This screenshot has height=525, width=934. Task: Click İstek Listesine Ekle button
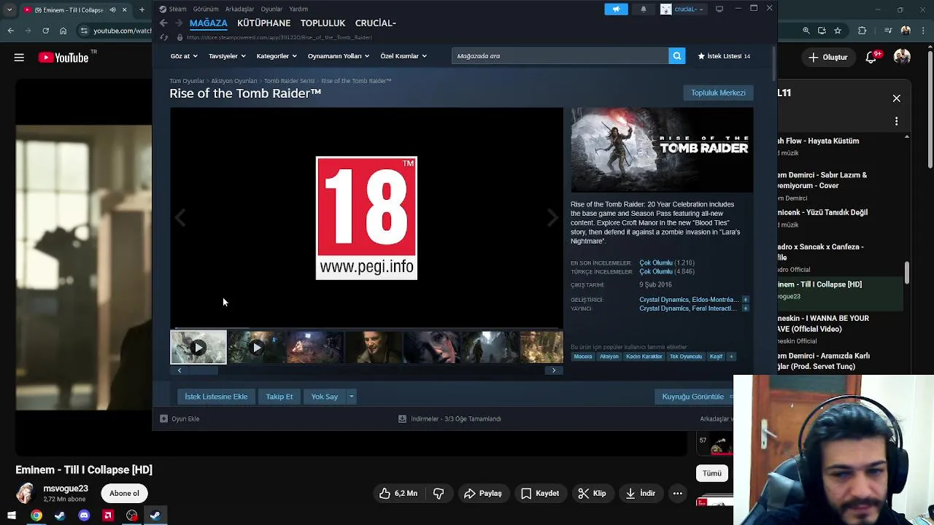(216, 397)
